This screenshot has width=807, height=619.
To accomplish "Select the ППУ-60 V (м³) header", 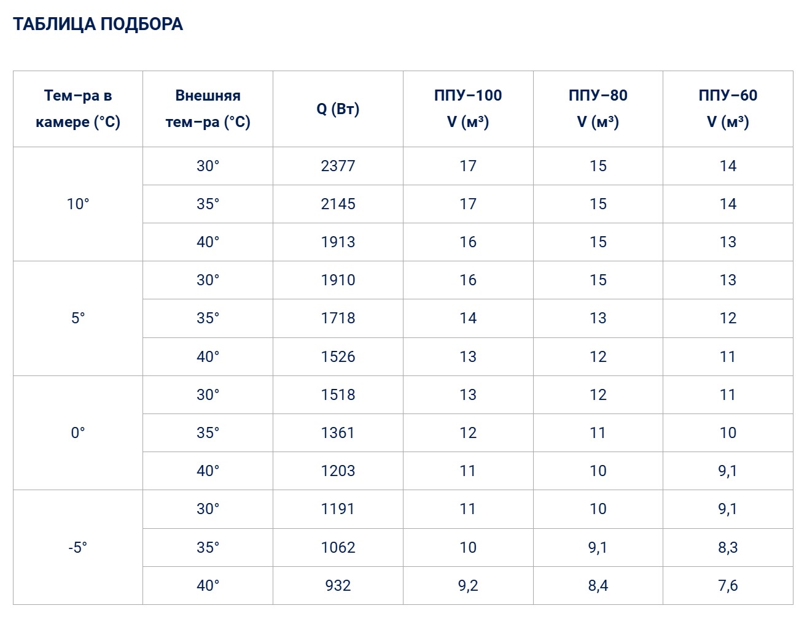I will pyautogui.click(x=728, y=109).
